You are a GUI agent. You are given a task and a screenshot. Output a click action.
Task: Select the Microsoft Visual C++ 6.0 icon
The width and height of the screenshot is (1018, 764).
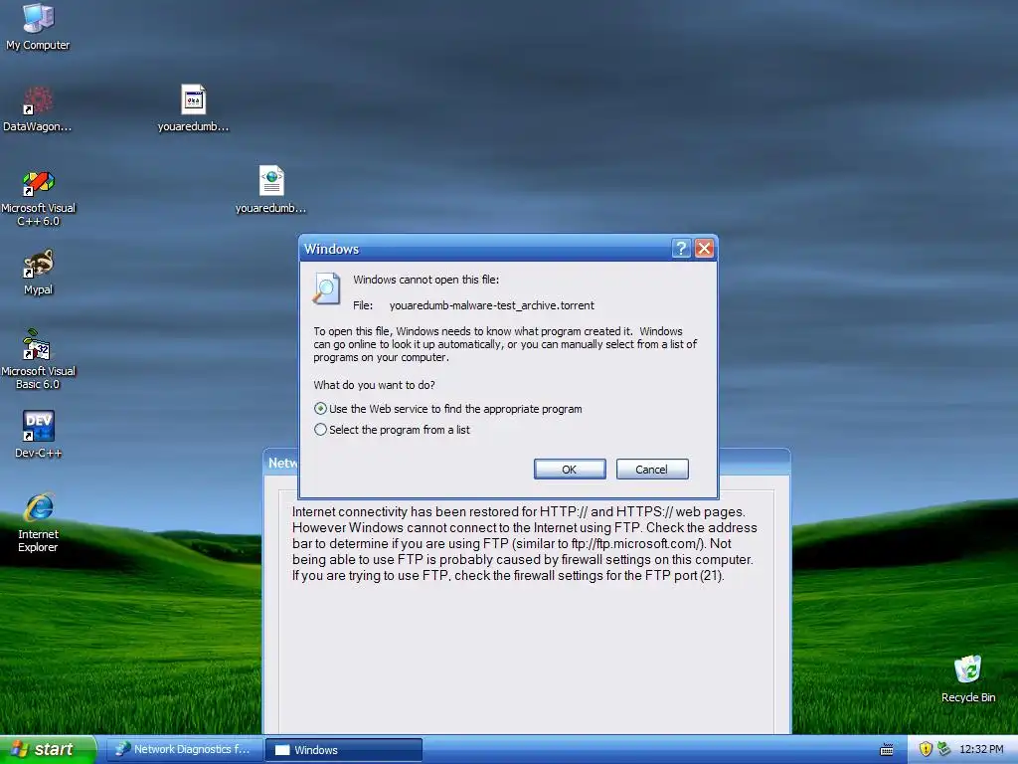[x=38, y=198]
